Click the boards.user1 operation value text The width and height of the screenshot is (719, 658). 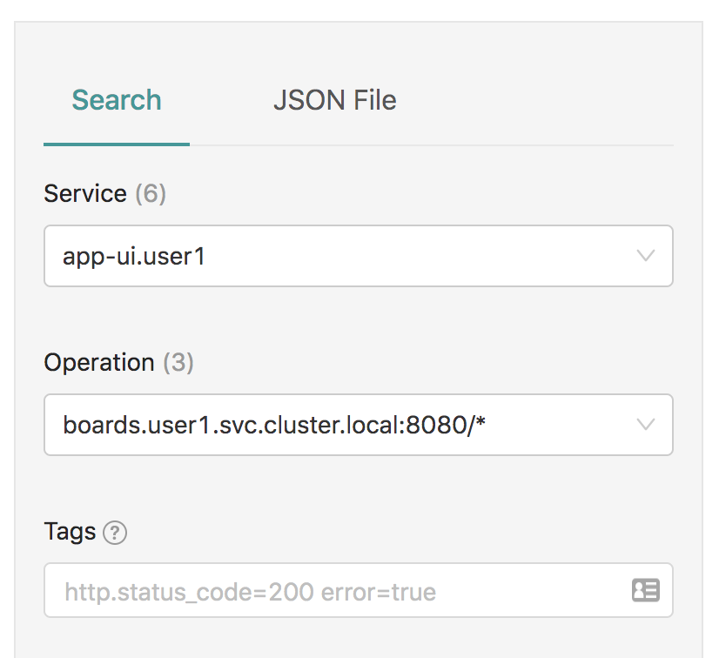click(273, 425)
